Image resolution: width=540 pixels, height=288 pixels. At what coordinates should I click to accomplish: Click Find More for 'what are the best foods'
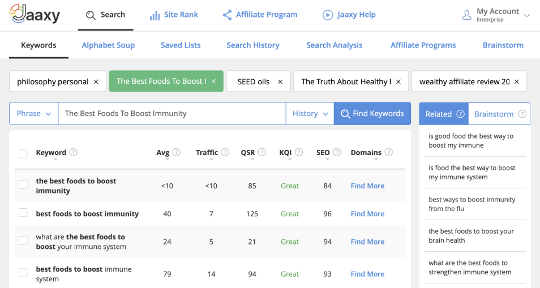pyautogui.click(x=367, y=242)
